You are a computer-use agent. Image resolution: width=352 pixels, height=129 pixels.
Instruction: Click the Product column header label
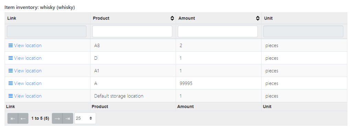(x=101, y=19)
